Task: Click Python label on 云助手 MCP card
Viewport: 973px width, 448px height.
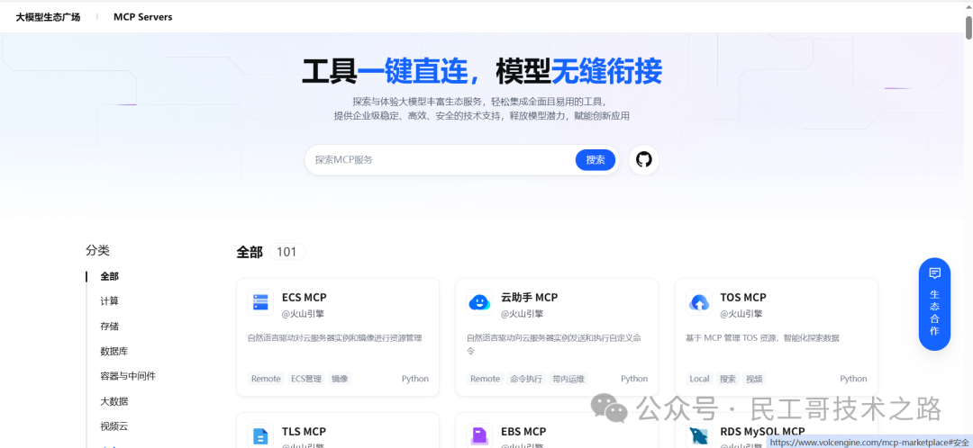Action: tap(634, 379)
